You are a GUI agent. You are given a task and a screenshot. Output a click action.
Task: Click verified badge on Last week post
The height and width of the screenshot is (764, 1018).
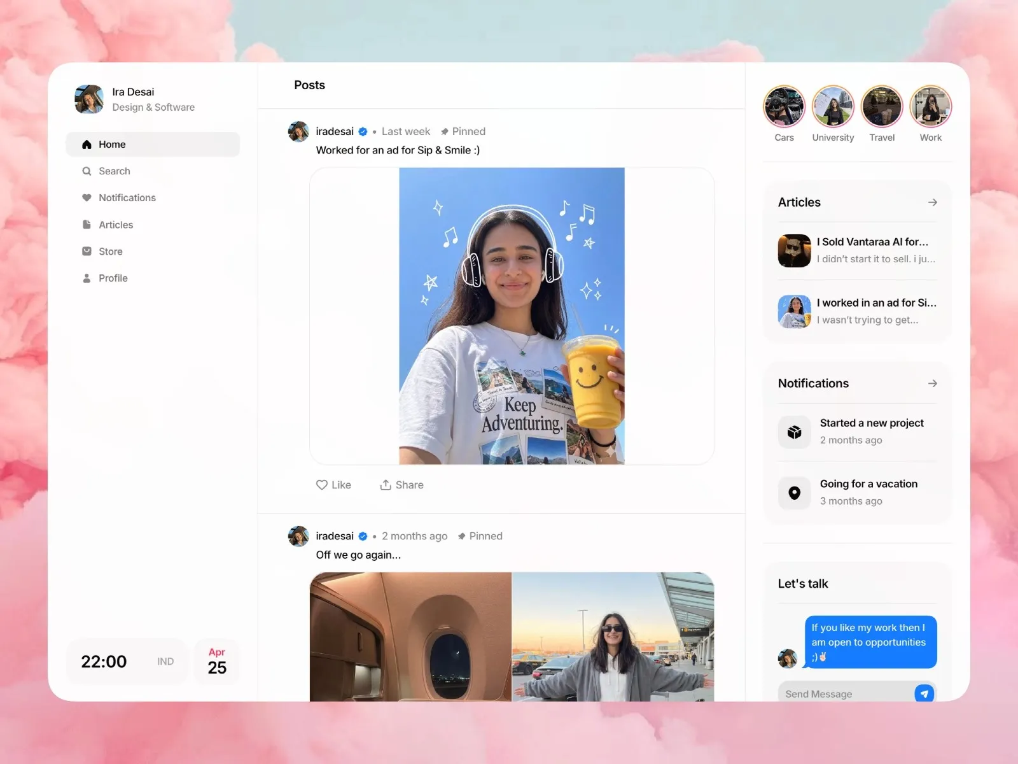[x=363, y=132]
